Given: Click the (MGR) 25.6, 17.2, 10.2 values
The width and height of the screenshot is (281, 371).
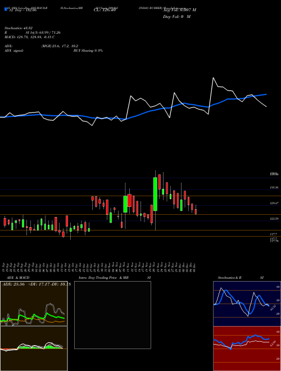Looking at the screenshot, I should click(60, 46).
